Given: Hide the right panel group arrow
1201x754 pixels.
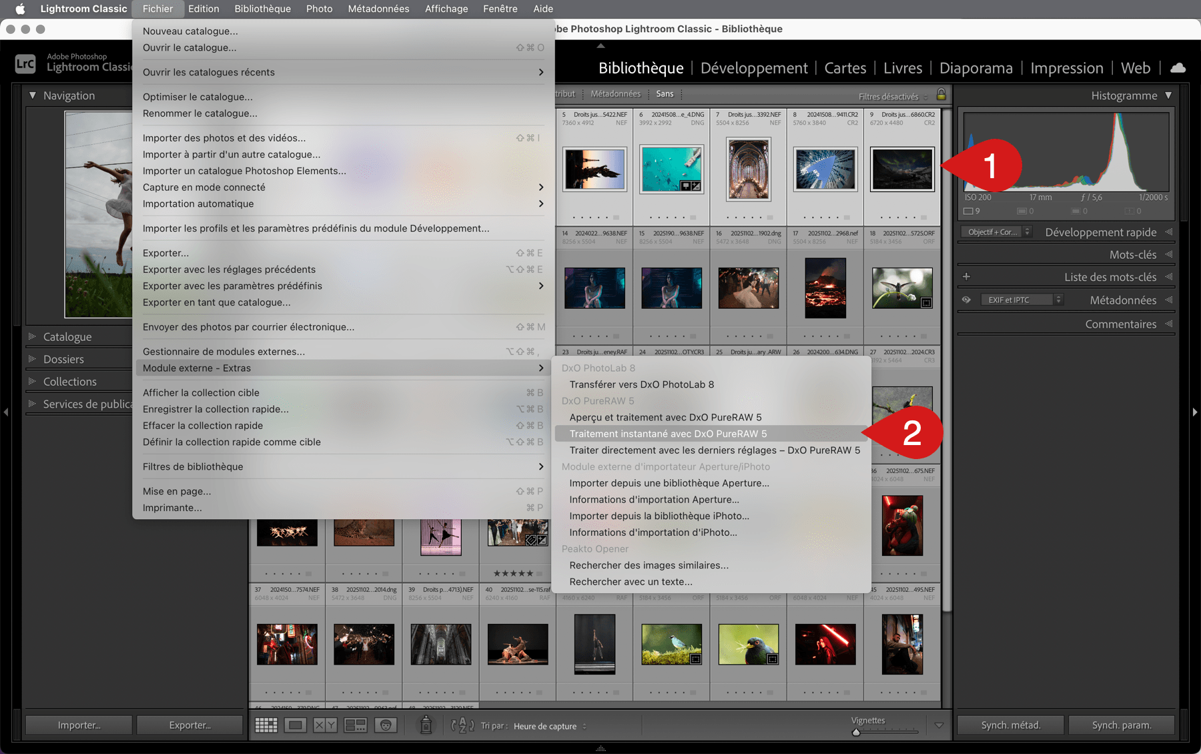Looking at the screenshot, I should point(1195,412).
